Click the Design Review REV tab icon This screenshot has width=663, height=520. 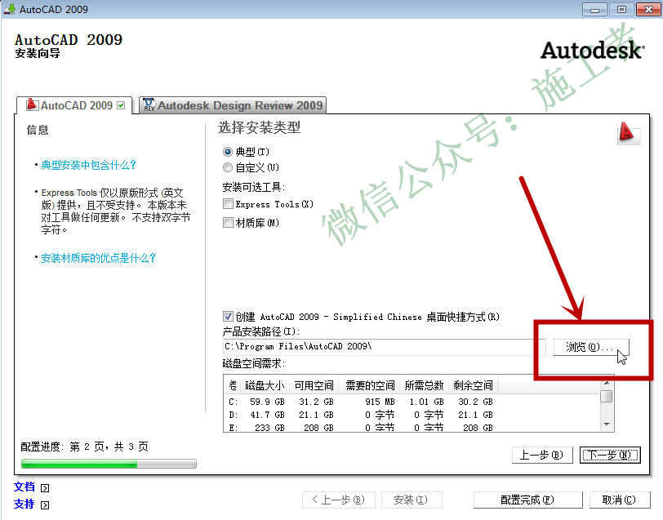click(x=149, y=104)
